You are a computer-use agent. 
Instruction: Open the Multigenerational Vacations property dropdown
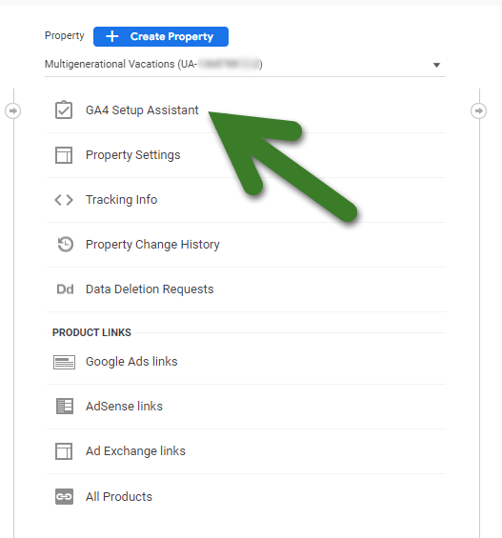coord(245,65)
